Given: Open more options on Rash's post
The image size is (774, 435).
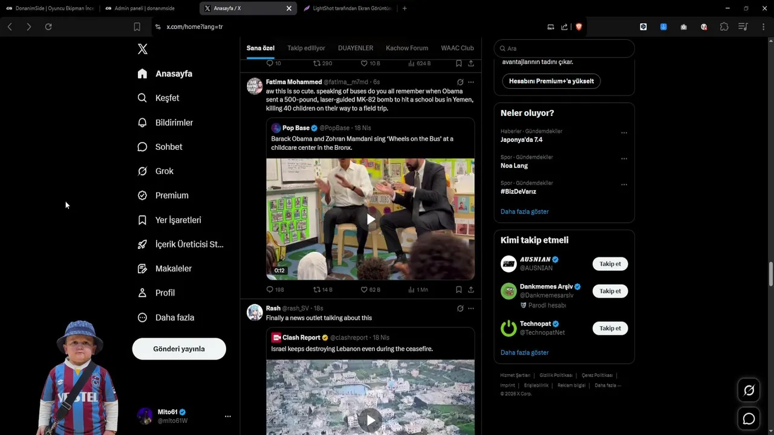Looking at the screenshot, I should tap(471, 308).
